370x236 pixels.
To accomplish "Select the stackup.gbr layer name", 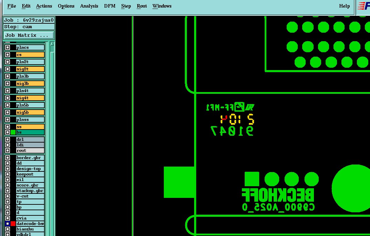I will (30, 191).
